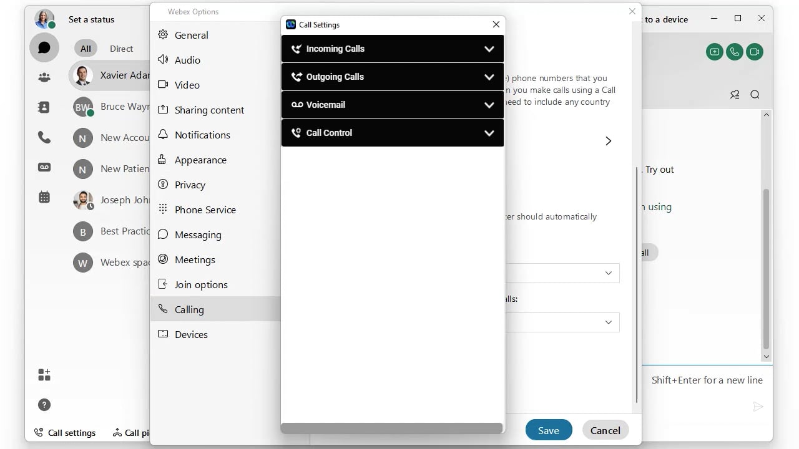Open the Meetings calendar icon in sidebar
Viewport: 799px width, 449px height.
pyautogui.click(x=44, y=197)
